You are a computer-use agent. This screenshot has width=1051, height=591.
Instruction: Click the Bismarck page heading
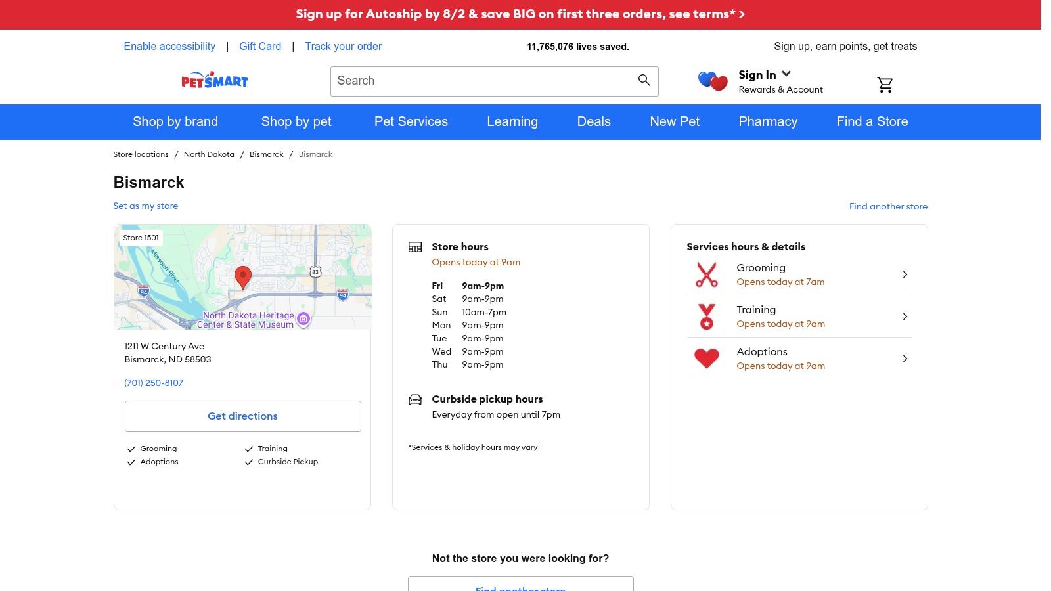point(148,182)
